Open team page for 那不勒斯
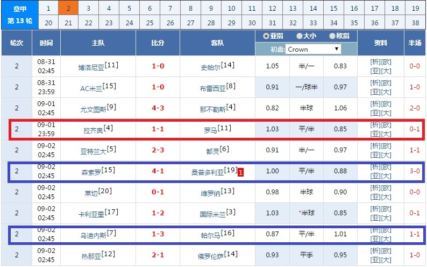Image resolution: width=427 pixels, height=267 pixels. point(212,109)
